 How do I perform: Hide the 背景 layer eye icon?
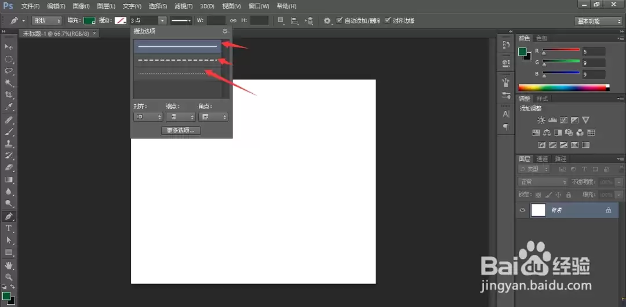pyautogui.click(x=522, y=210)
